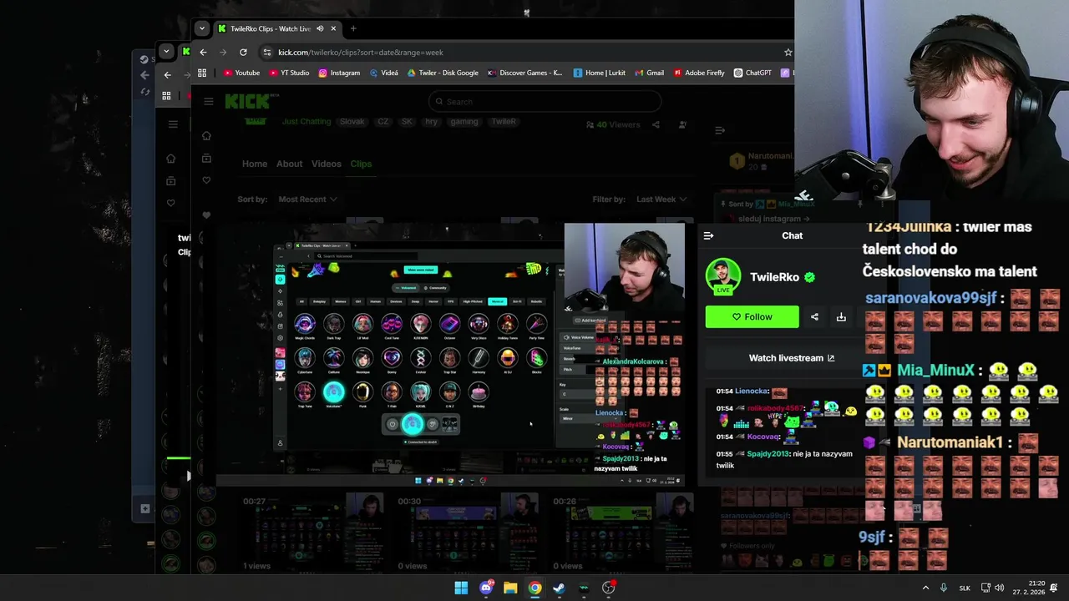Image resolution: width=1069 pixels, height=601 pixels.
Task: Click the green Follow button for TwileRko
Action: 752,316
